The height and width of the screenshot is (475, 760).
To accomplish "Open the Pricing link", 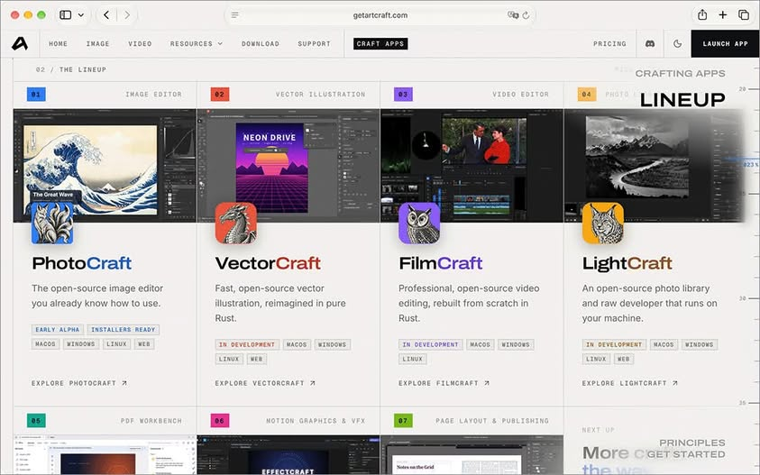I will pyautogui.click(x=609, y=43).
